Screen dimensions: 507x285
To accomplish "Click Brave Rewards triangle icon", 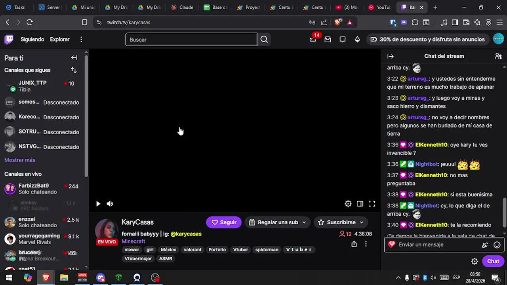I will pos(350,23).
